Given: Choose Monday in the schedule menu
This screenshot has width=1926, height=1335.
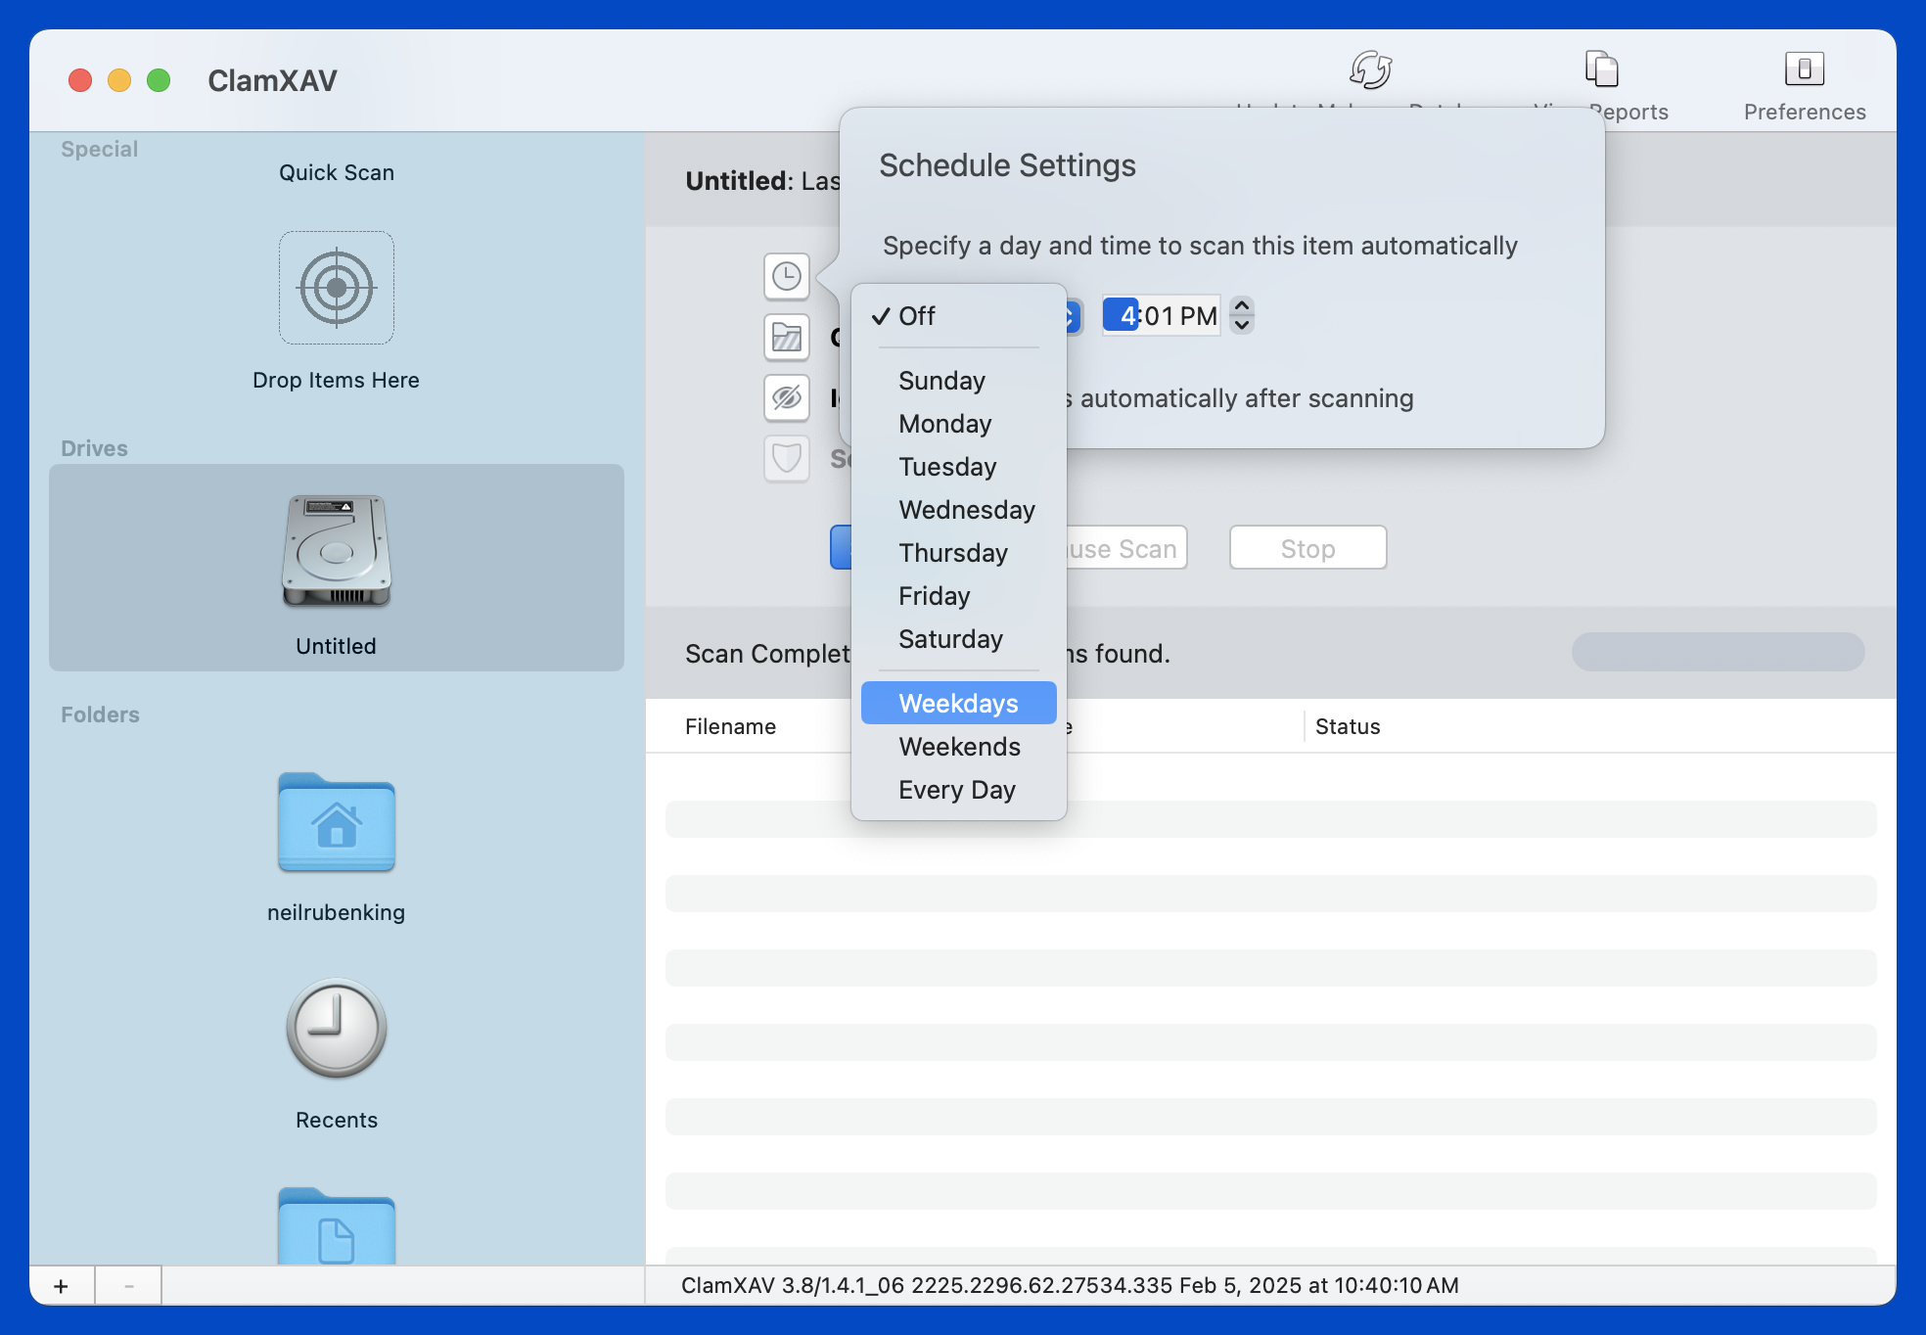Looking at the screenshot, I should tap(959, 424).
